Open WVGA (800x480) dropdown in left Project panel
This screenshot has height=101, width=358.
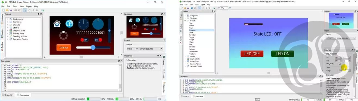tap(151, 49)
